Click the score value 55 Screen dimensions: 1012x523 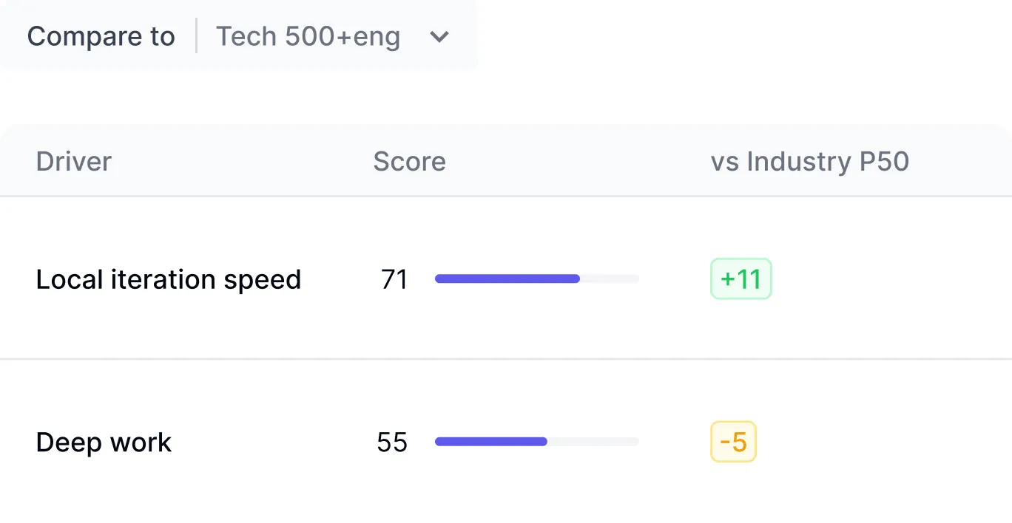tap(392, 442)
